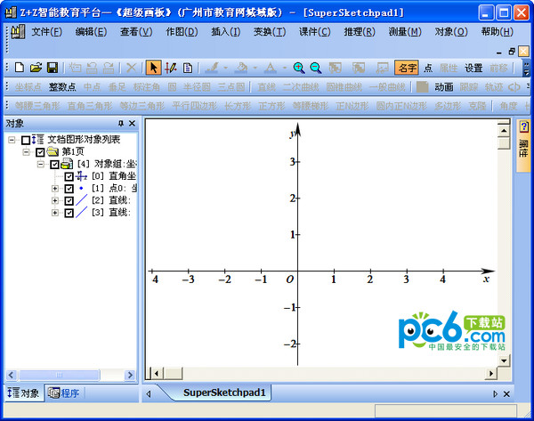Uncheck the 第1页 checkbox

pyautogui.click(x=40, y=152)
